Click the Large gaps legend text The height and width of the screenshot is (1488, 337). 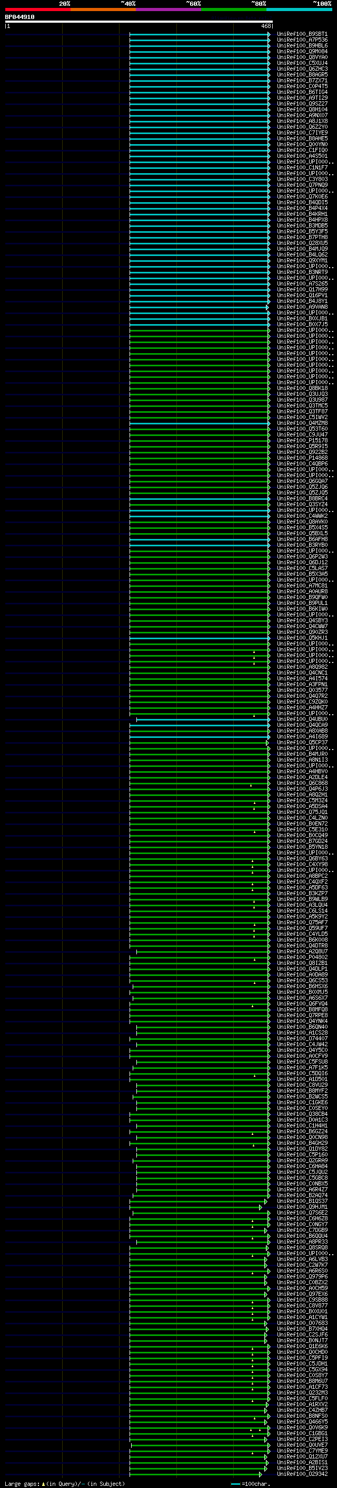tap(65, 1483)
